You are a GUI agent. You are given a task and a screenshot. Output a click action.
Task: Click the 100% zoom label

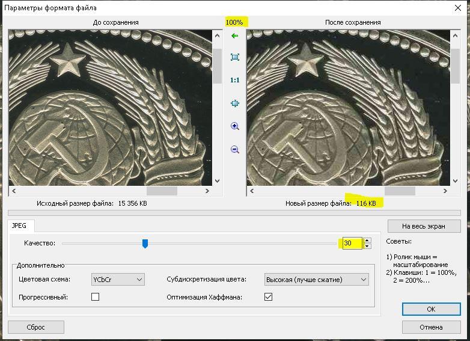[234, 22]
